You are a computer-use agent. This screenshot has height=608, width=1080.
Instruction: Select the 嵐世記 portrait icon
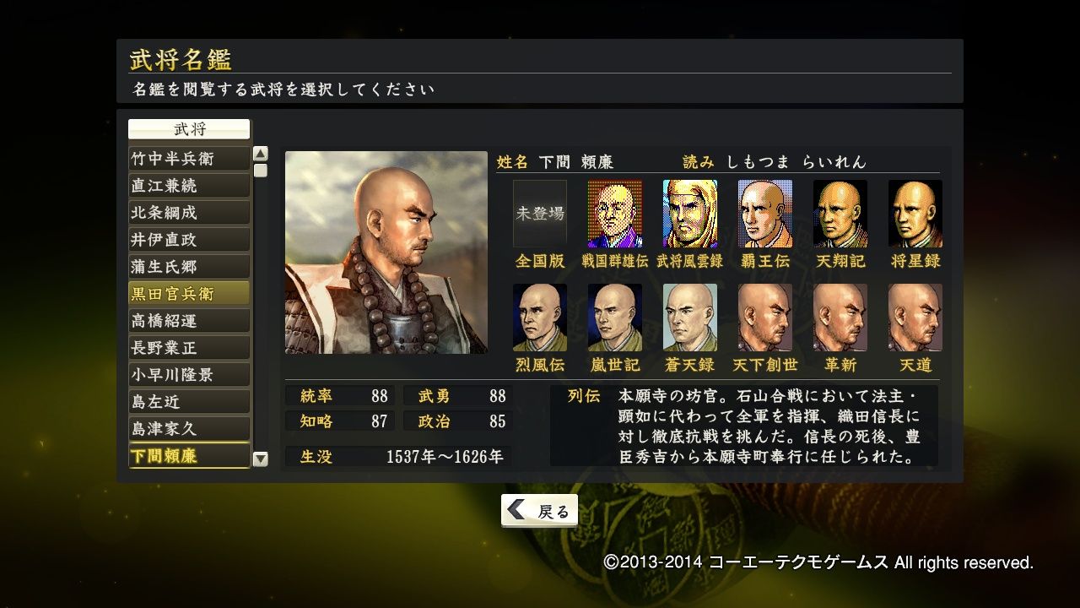pos(615,318)
